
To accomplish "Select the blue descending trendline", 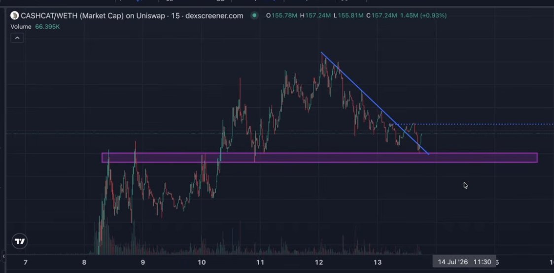I will [375, 103].
